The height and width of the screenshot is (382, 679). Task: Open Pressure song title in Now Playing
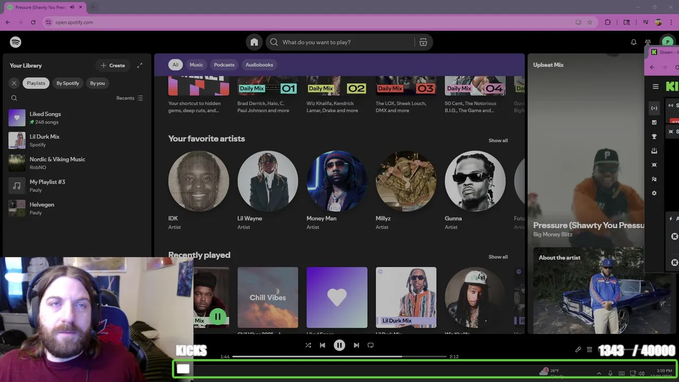tap(589, 225)
